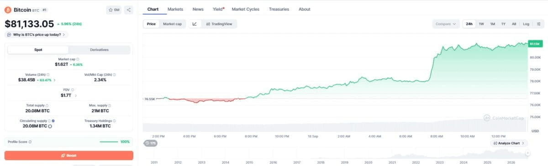Click Vol/Mkt Cap value 2.34%
The width and height of the screenshot is (548, 166).
click(100, 80)
